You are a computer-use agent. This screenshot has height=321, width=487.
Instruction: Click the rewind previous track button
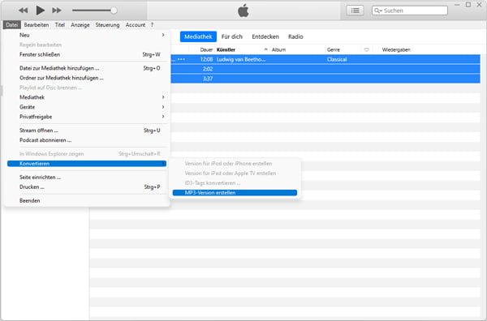[x=23, y=11]
